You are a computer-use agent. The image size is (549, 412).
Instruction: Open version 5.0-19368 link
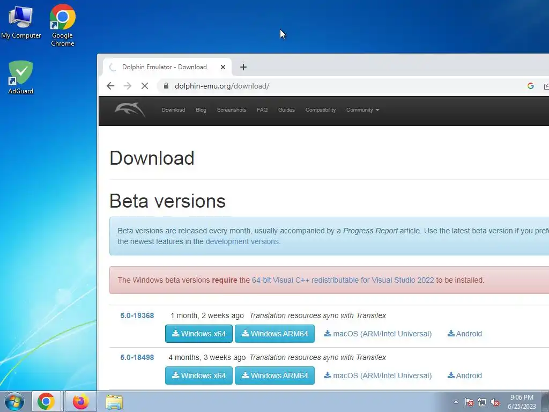(137, 315)
